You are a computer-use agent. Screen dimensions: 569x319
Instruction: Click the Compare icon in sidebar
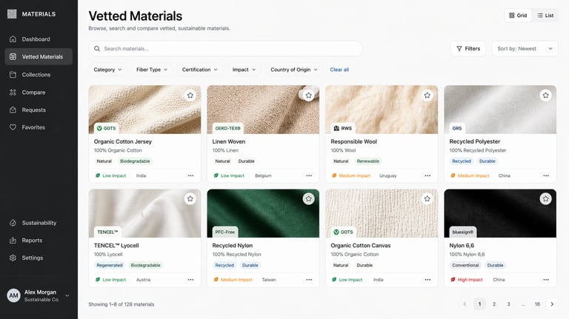[13, 93]
